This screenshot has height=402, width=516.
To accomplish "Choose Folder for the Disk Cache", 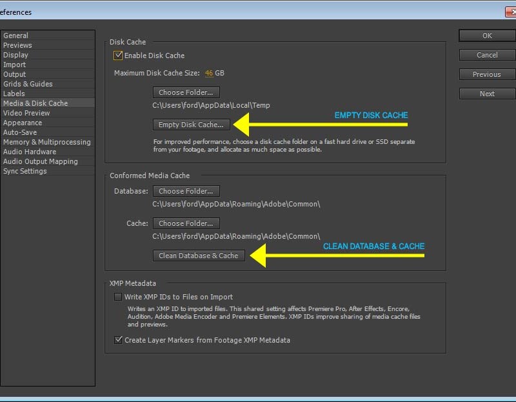I will pyautogui.click(x=186, y=92).
